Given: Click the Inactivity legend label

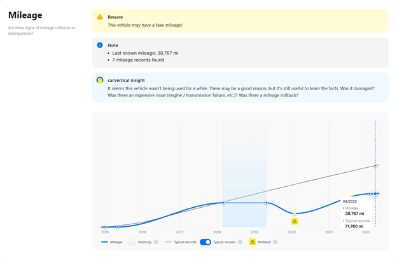Looking at the screenshot, I should click(144, 242).
